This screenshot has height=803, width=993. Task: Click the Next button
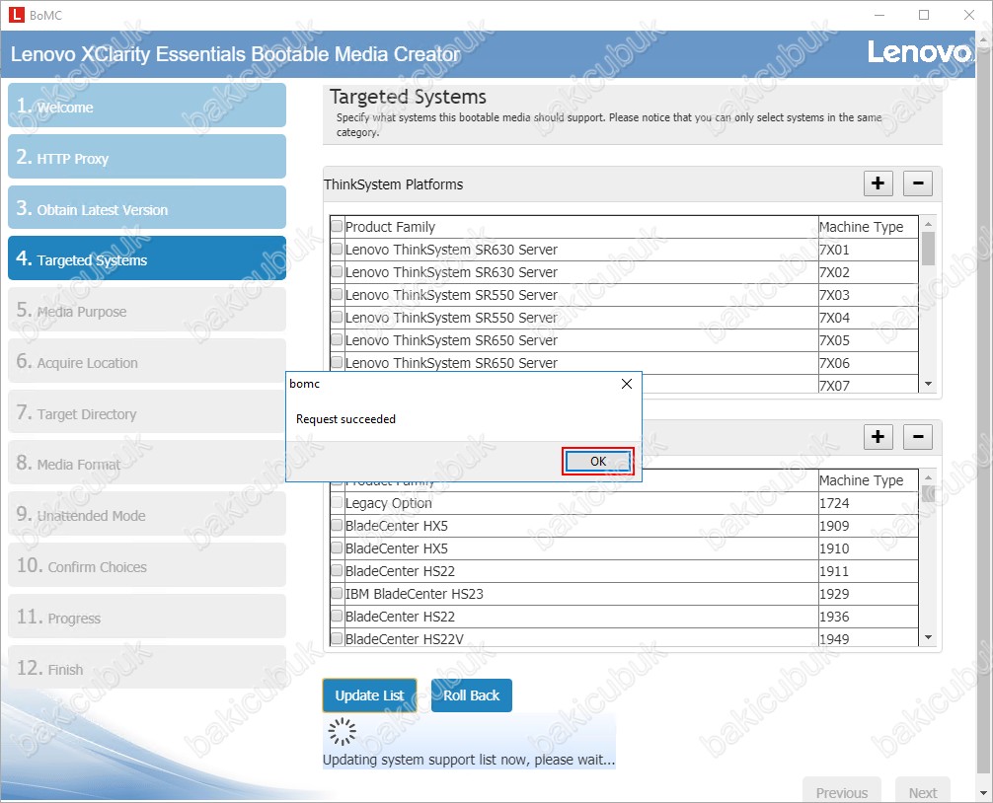pos(923,792)
